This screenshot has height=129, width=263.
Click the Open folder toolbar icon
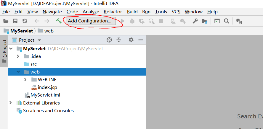coord(6,21)
